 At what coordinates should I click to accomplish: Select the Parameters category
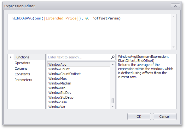(x=23, y=80)
